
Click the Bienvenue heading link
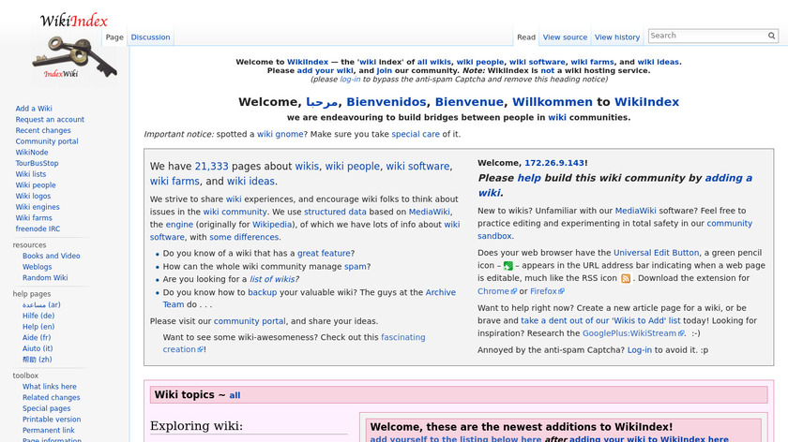point(469,102)
